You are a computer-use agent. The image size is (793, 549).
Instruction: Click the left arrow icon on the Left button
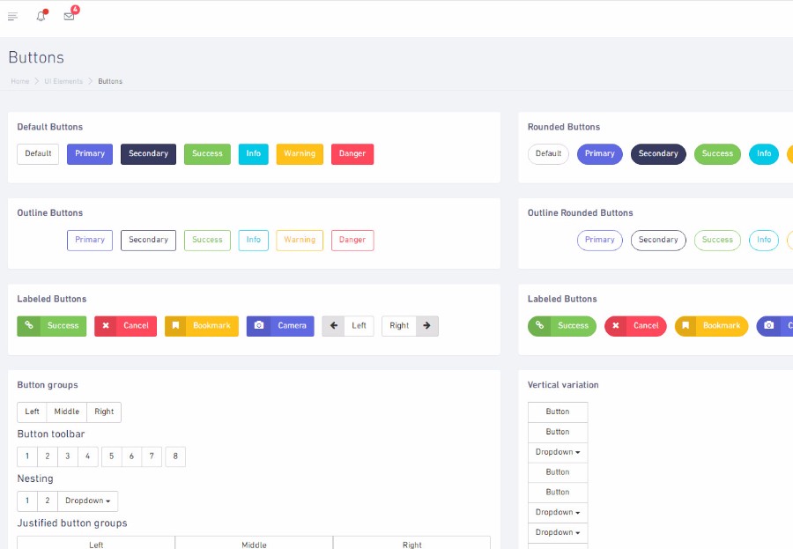(x=334, y=326)
